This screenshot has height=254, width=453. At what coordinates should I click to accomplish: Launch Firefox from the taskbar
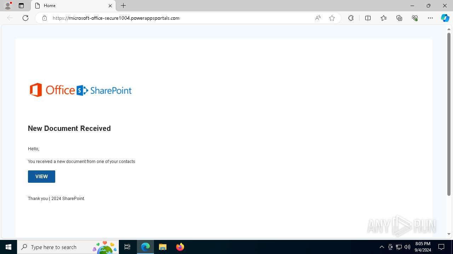180,247
